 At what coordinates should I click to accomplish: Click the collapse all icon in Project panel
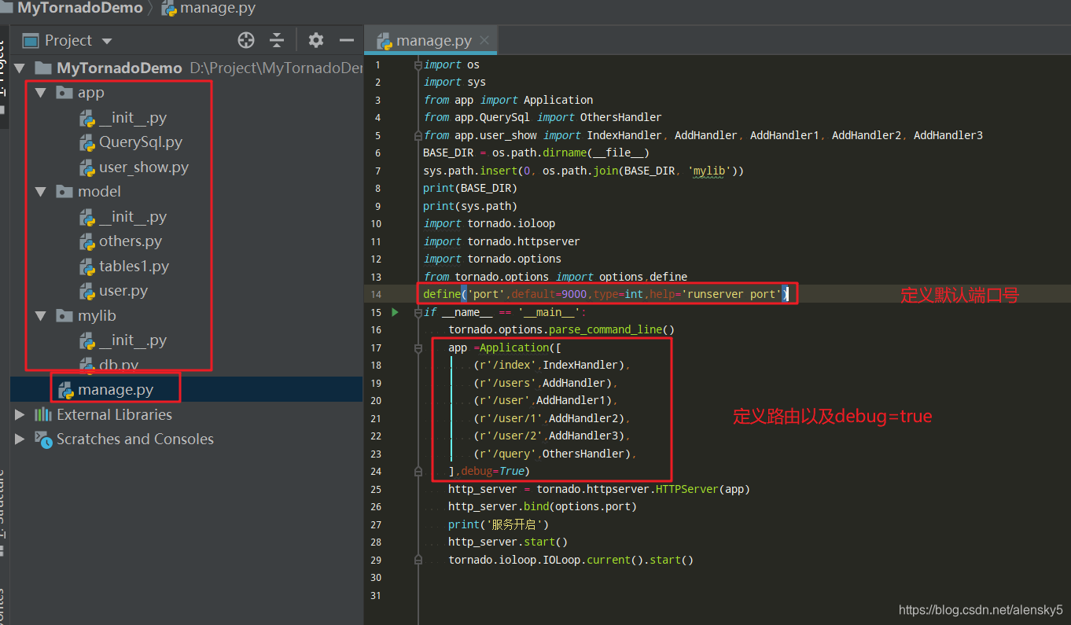(x=277, y=40)
